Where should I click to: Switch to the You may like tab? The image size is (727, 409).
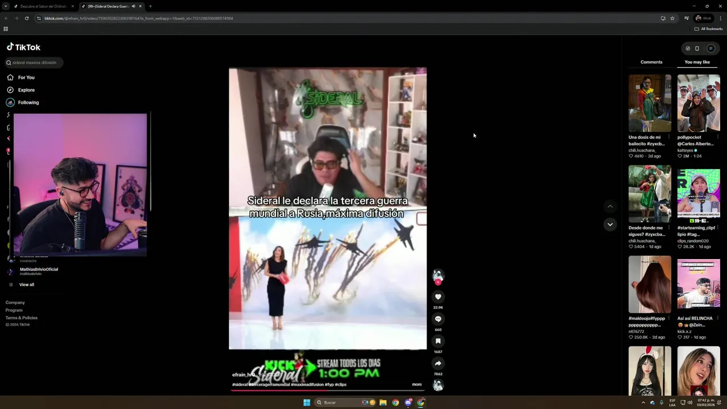tap(697, 62)
